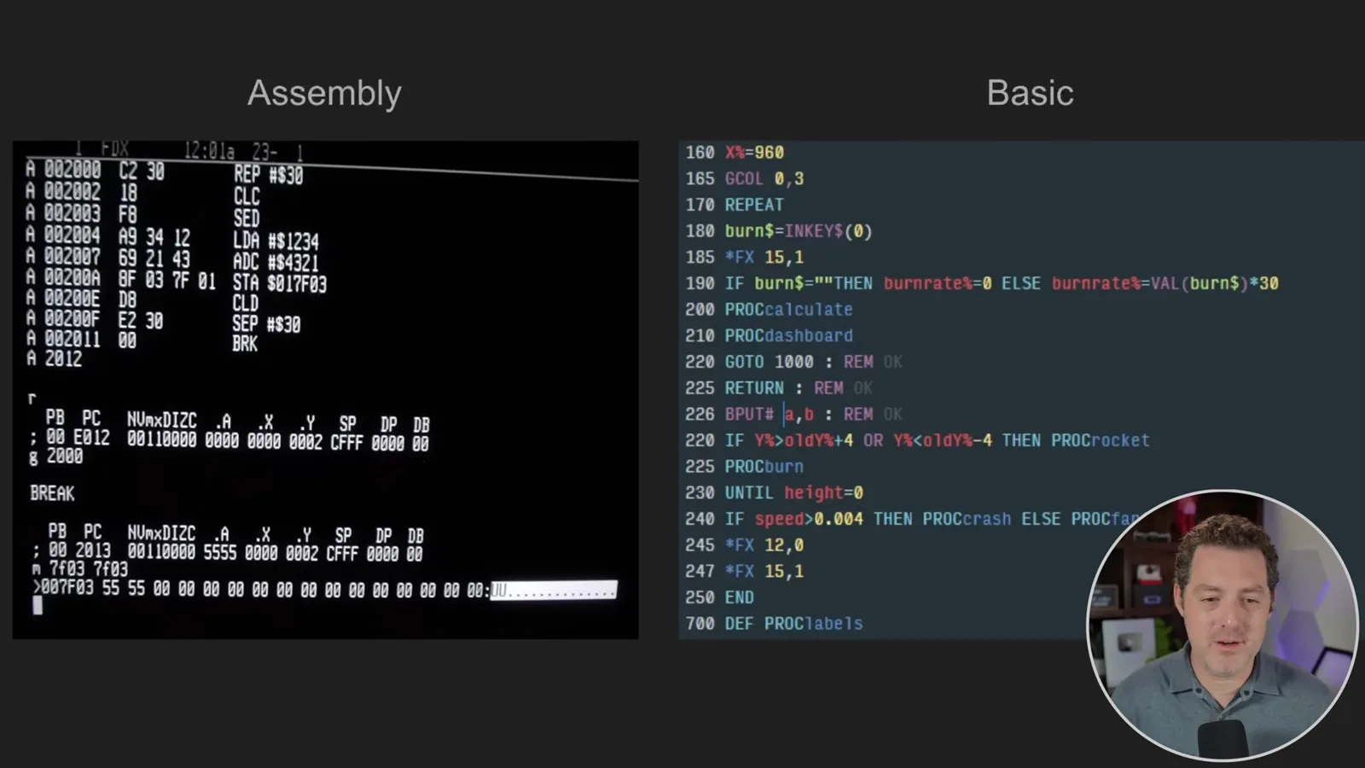This screenshot has height=768, width=1365.
Task: Click line "245 *FX 12,0"
Action: [x=745, y=545]
